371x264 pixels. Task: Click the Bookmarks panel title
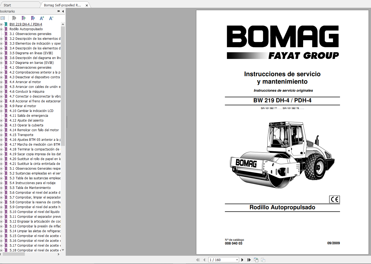pos(7,11)
